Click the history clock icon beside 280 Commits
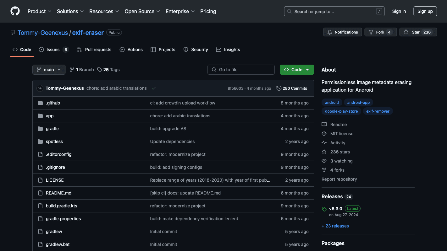Screen dimensions: 447x251 pos(279,88)
